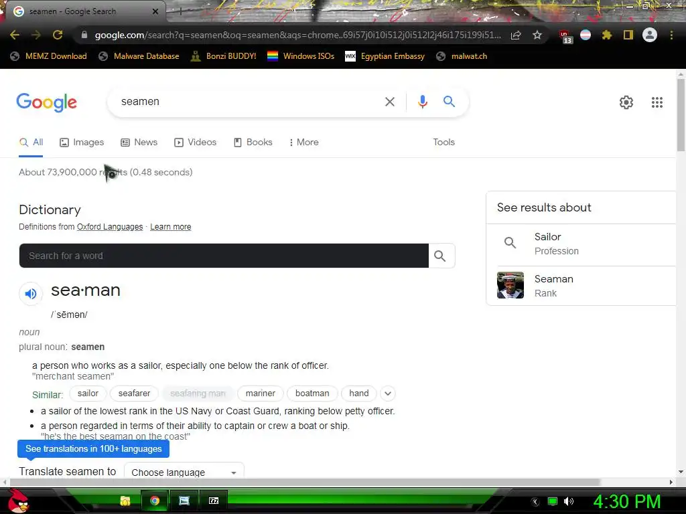Screen dimensions: 686x514
Task: Select the hand synonym chip
Action: (359, 394)
